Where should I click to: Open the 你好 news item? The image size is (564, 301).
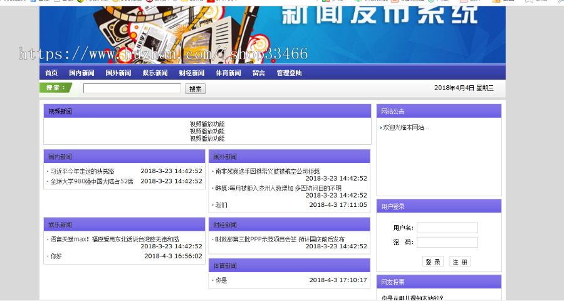click(x=56, y=256)
